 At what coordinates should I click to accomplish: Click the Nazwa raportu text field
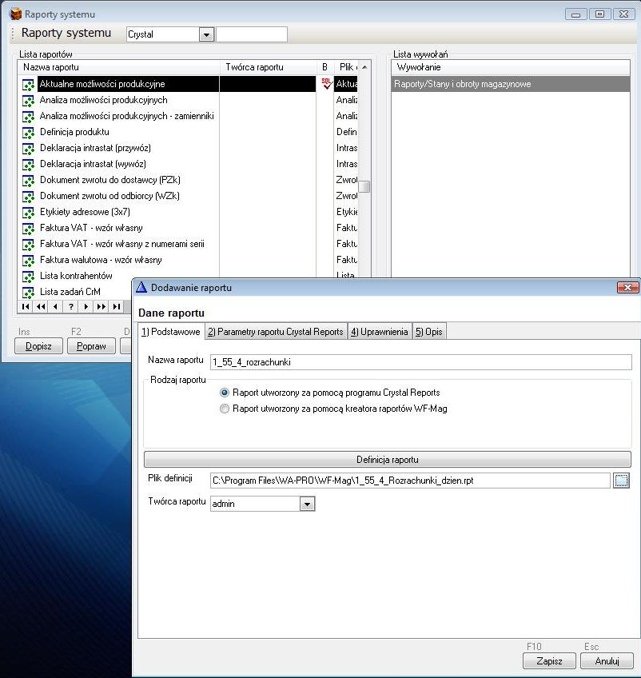(420, 362)
